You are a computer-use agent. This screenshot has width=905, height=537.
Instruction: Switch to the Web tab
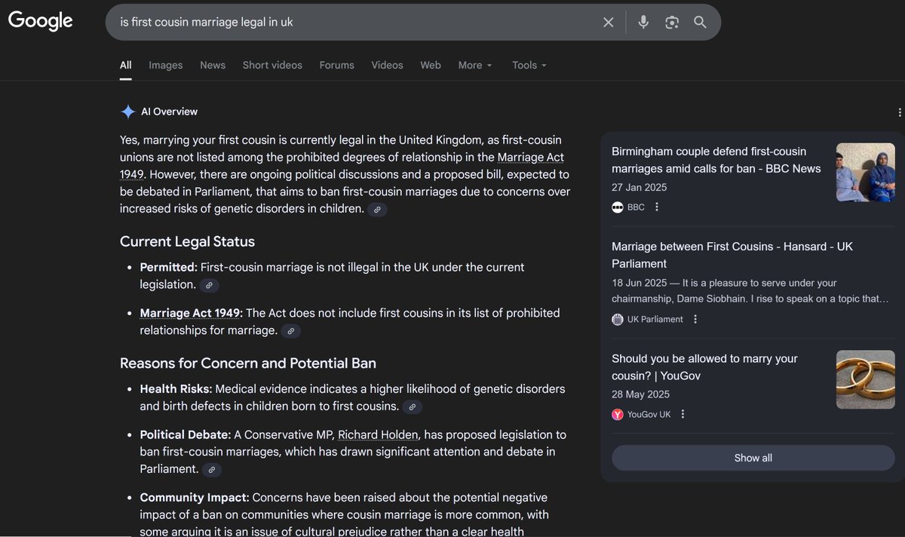(x=431, y=65)
